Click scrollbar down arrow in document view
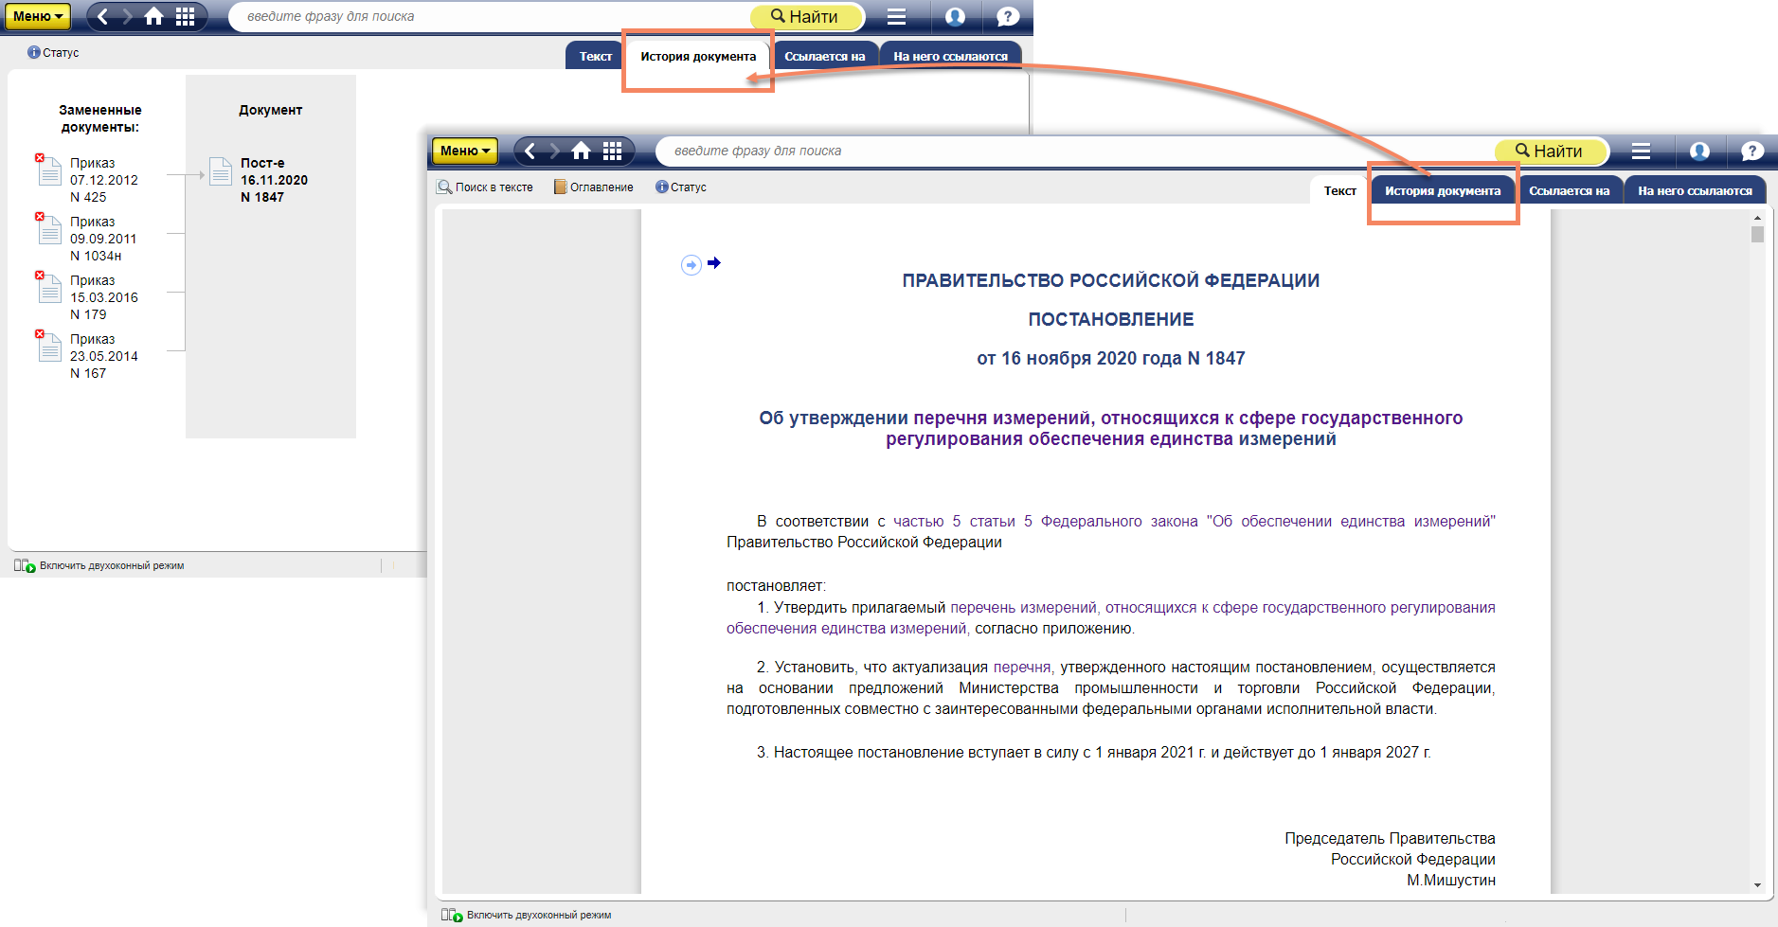The image size is (1778, 927). pyautogui.click(x=1757, y=885)
